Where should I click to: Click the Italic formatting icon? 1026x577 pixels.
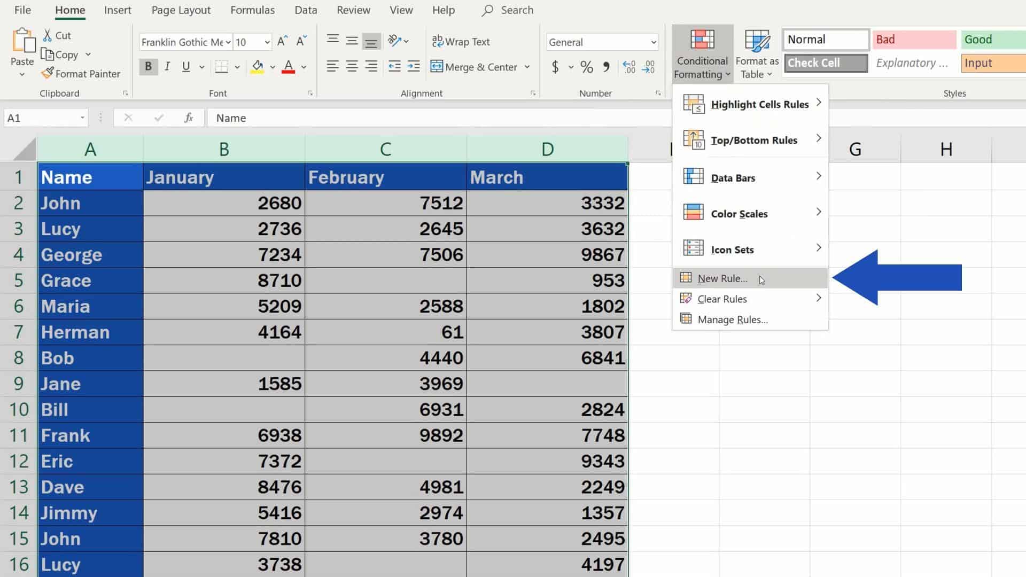(167, 66)
